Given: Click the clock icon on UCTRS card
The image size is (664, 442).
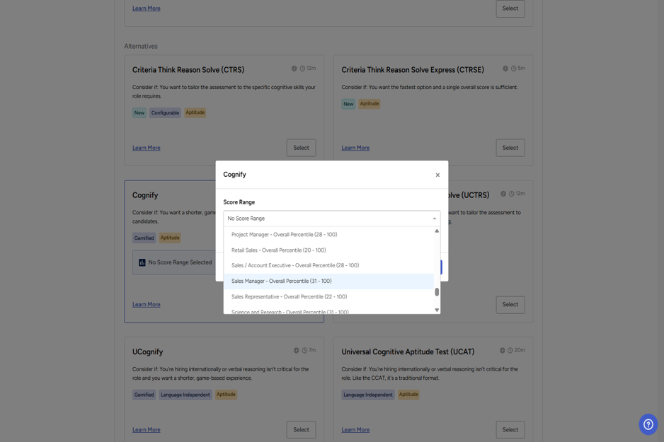Looking at the screenshot, I should (512, 194).
